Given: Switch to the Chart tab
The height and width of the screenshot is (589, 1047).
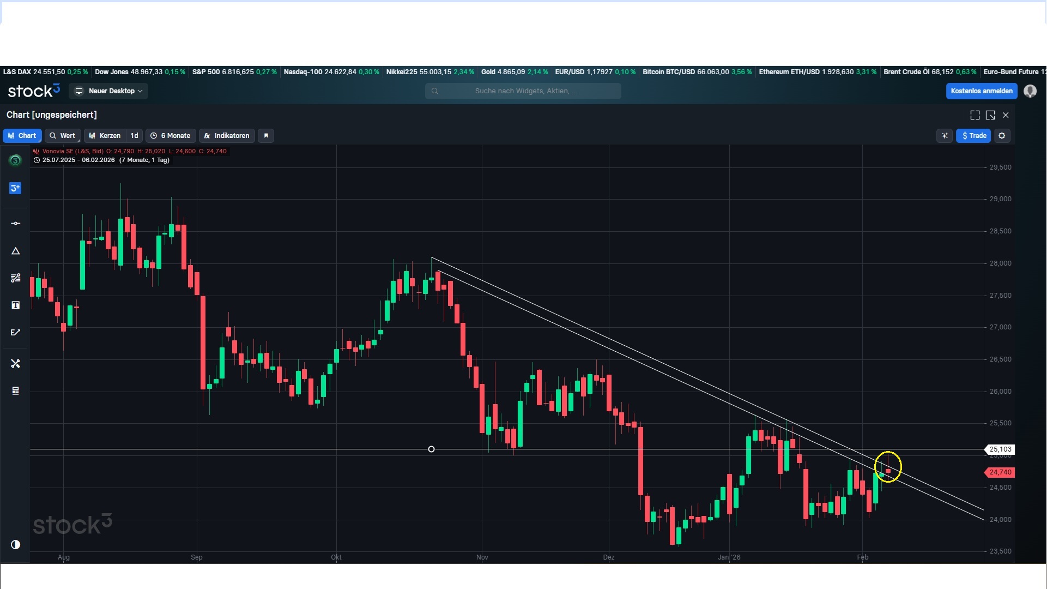Looking at the screenshot, I should coord(22,136).
